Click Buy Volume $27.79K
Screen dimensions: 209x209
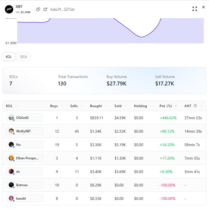pyautogui.click(x=116, y=83)
